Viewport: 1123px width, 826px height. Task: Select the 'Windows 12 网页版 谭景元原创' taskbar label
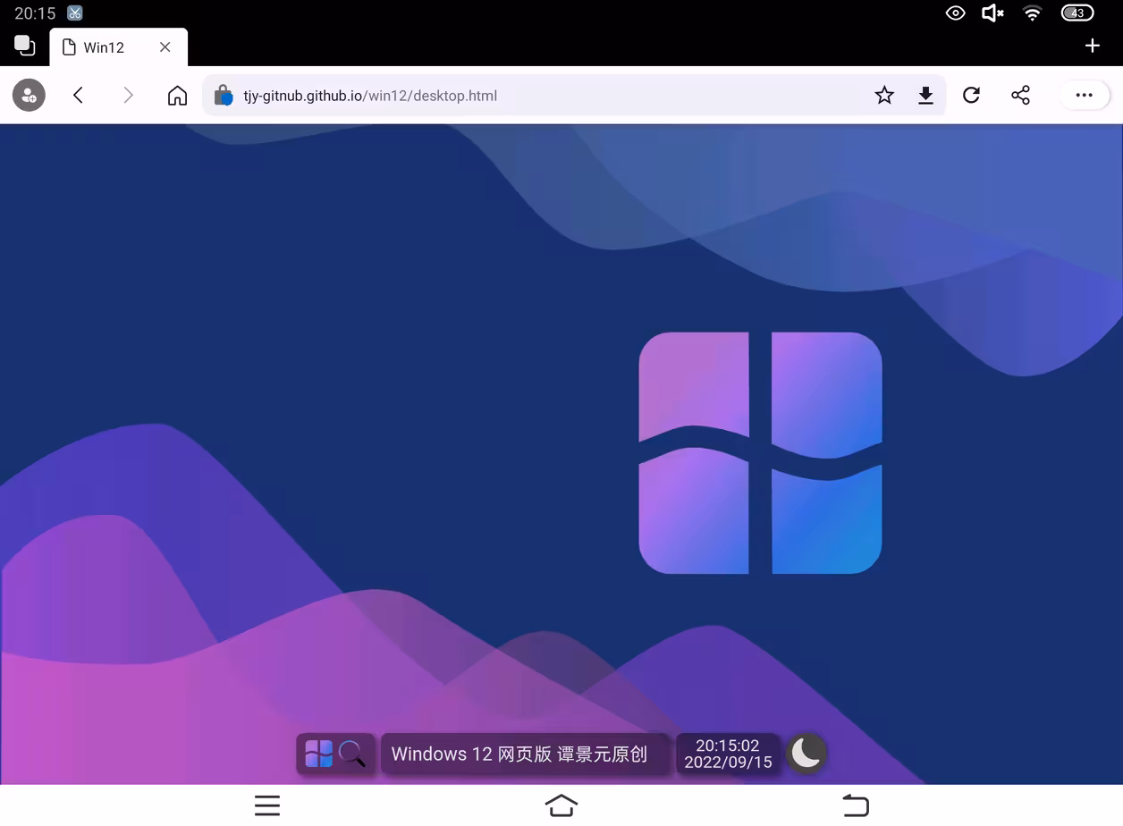(x=526, y=754)
